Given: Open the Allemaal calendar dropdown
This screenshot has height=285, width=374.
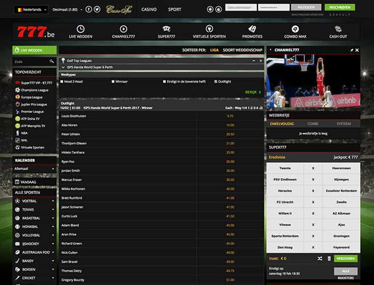Looking at the screenshot, I should 34,169.
